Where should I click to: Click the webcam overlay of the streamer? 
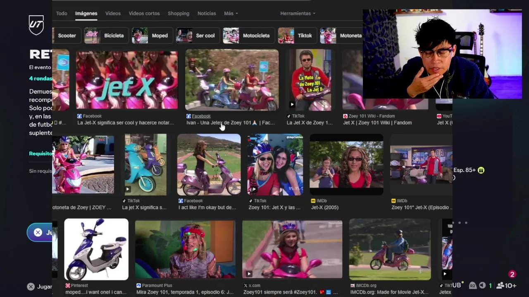pos(442,54)
